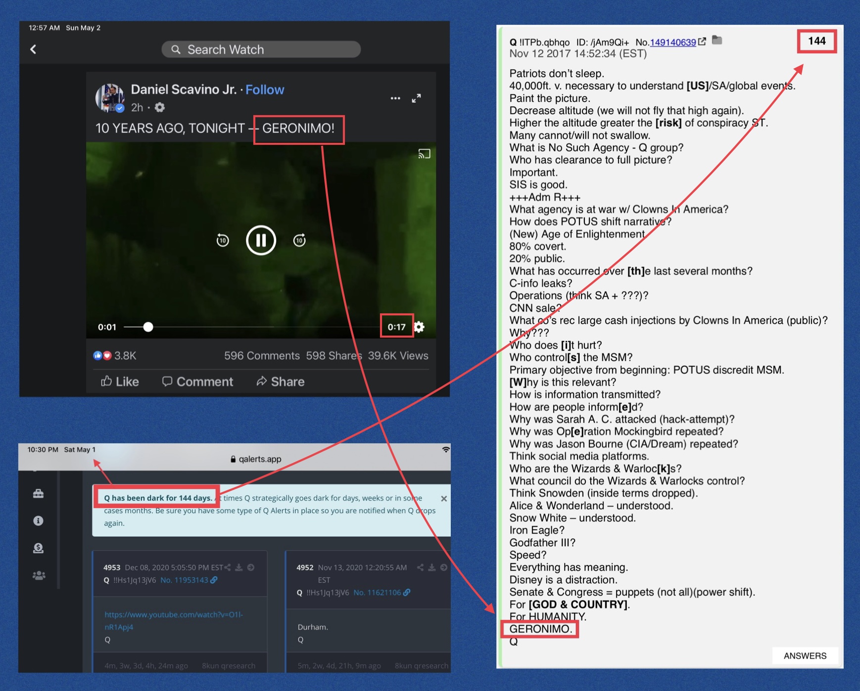The image size is (860, 691).
Task: Open Daniel Scavino Jr. profile picture
Action: [x=110, y=98]
